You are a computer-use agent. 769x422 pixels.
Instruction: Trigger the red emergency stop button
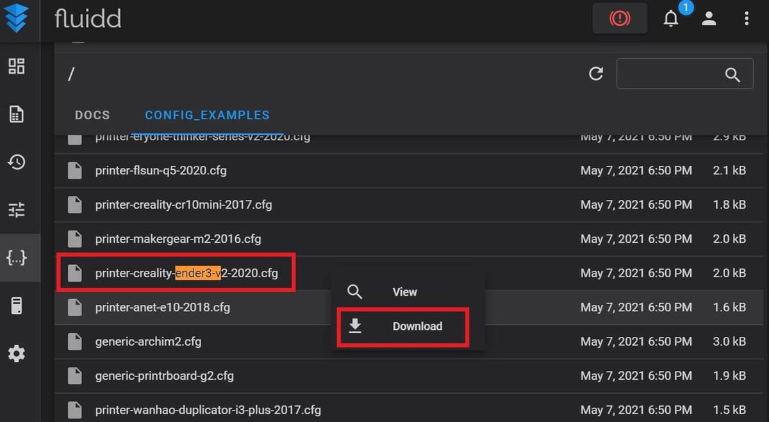[x=620, y=19]
